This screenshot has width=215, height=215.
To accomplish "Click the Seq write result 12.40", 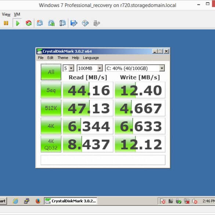I will (x=140, y=90).
